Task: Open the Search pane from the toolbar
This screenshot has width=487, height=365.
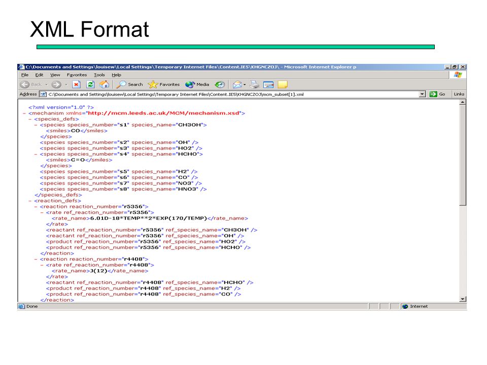Action: [129, 85]
